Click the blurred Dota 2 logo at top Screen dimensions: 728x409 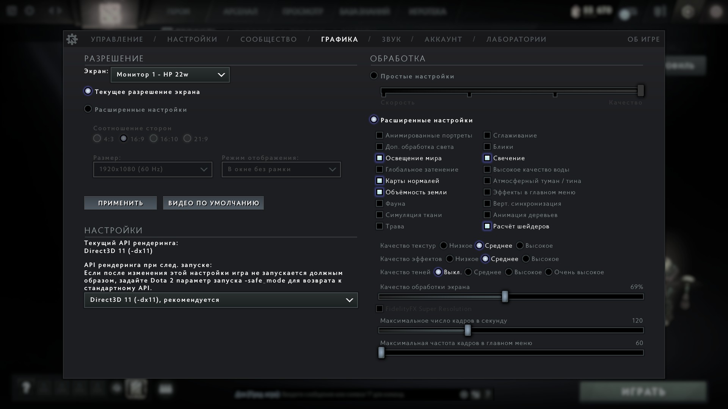tap(110, 12)
